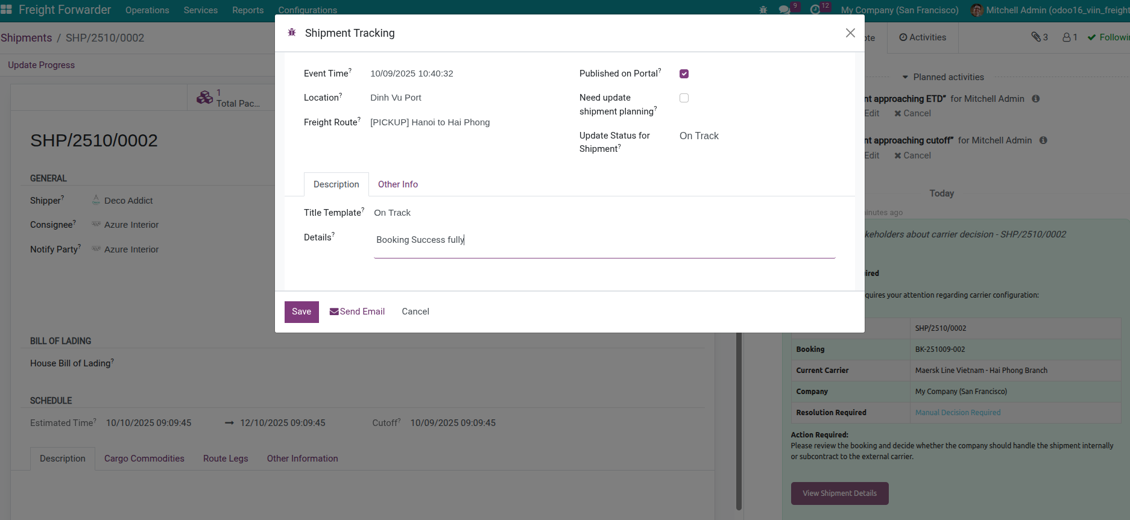This screenshot has width=1130, height=520.
Task: Open the chat messages icon in navbar
Action: [x=784, y=10]
